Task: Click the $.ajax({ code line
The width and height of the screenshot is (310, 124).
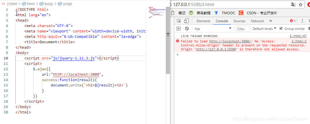Action: point(42,69)
